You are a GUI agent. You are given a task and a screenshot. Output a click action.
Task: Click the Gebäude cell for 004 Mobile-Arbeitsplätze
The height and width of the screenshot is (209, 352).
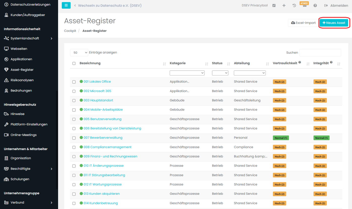coord(177,110)
